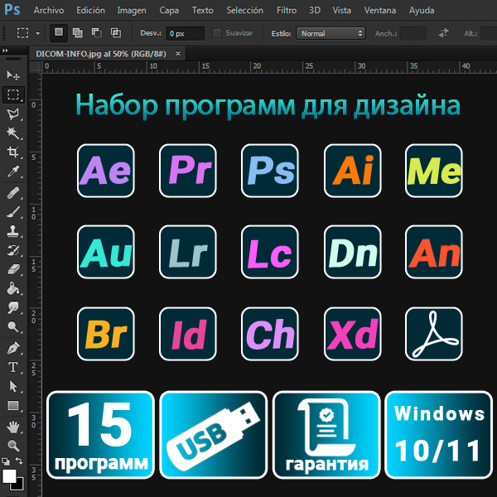Select the Rectangle shape tool
Image resolution: width=497 pixels, height=497 pixels.
coord(13,405)
